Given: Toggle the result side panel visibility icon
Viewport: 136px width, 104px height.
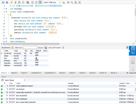Looking at the screenshot, I should pyautogui.click(x=127, y=47).
